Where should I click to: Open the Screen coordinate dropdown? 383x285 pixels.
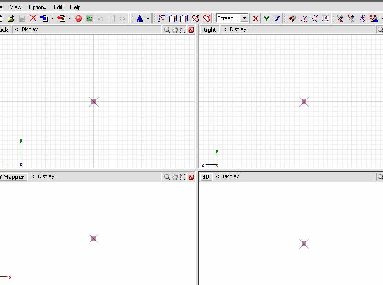point(244,18)
